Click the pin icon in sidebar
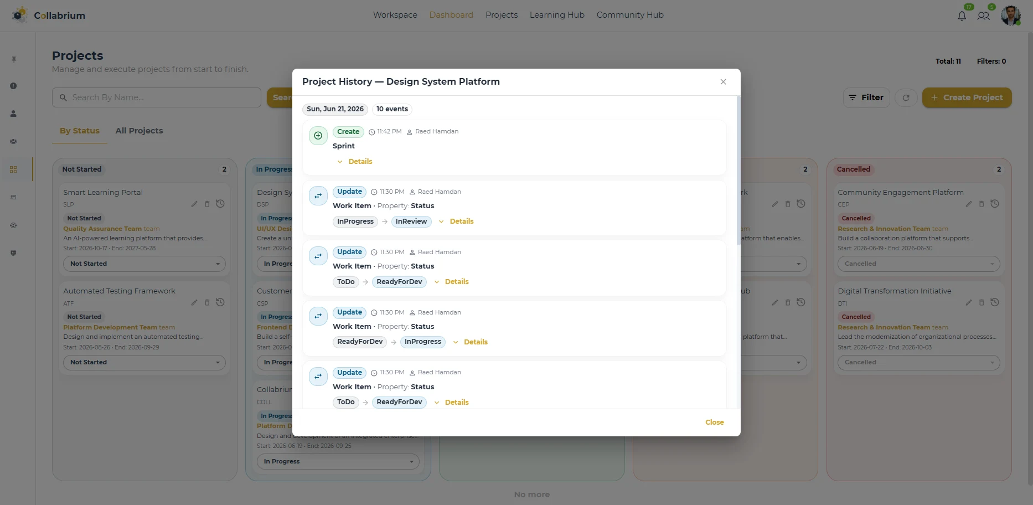Screen dimensions: 1033x505 tap(14, 59)
